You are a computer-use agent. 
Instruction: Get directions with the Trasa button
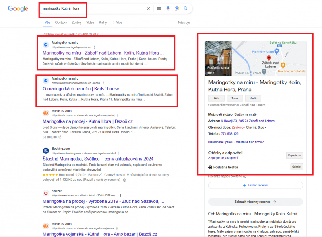pyautogui.click(x=235, y=98)
